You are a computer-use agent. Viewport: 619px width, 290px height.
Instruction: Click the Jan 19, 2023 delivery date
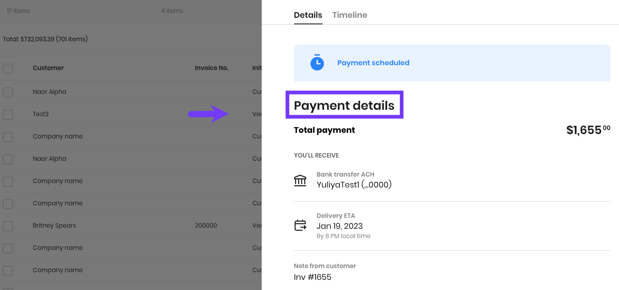[339, 226]
